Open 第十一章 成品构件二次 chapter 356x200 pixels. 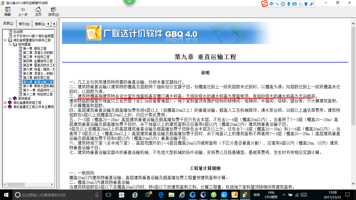(x=38, y=90)
